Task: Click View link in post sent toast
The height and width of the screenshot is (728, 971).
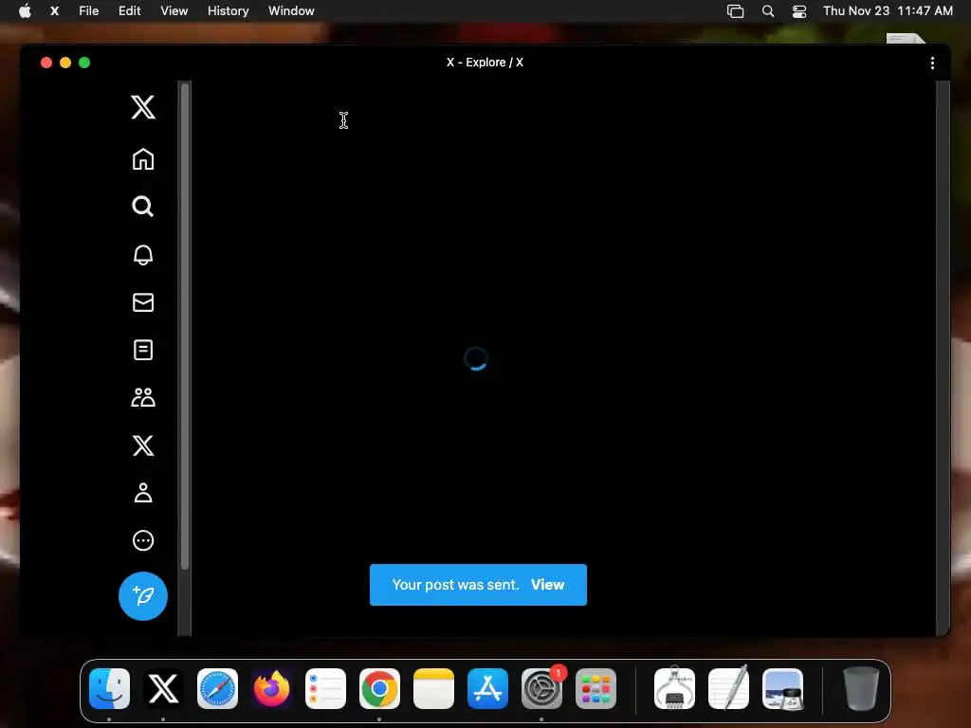Action: coord(547,584)
